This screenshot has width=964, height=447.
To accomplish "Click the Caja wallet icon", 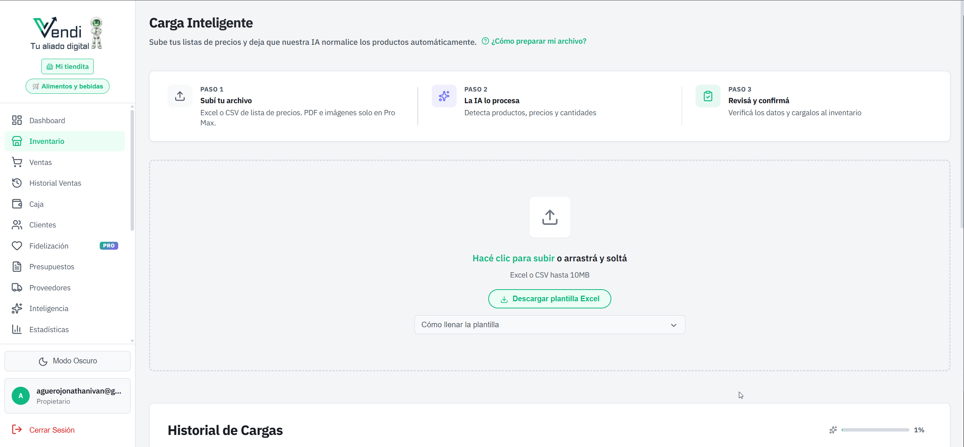I will tap(17, 204).
